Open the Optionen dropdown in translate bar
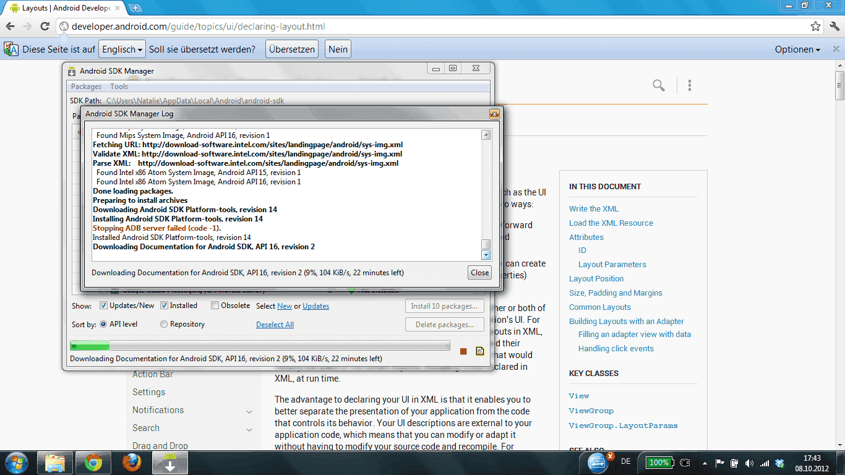This screenshot has width=845, height=475. pyautogui.click(x=797, y=49)
